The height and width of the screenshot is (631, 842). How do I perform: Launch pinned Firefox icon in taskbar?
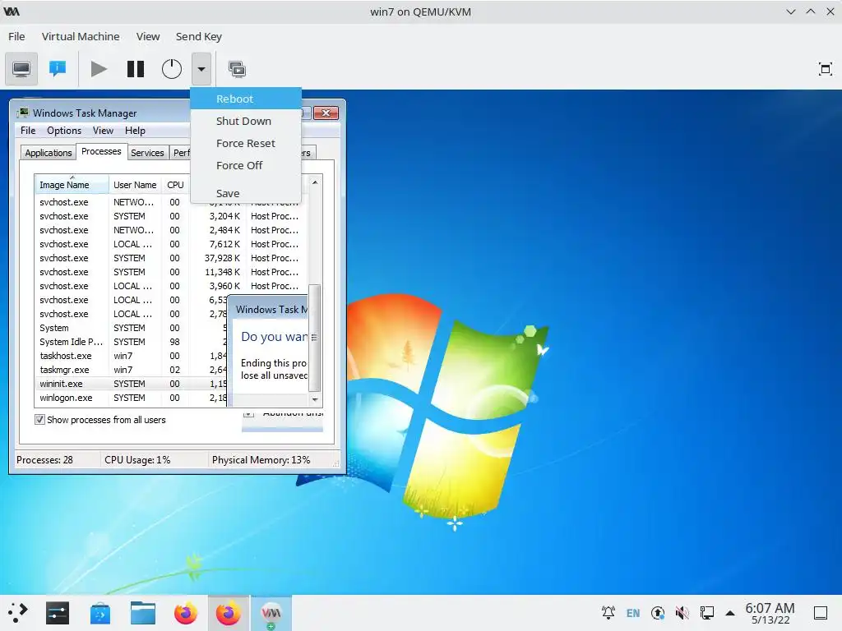point(186,613)
